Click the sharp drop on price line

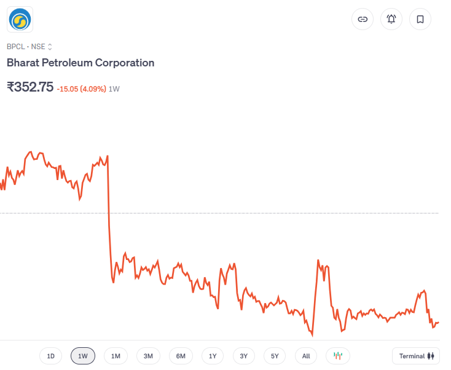point(109,215)
